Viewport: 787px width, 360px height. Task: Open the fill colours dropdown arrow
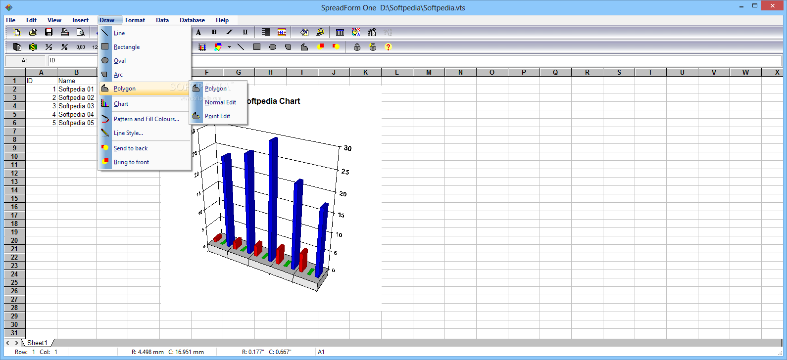229,47
